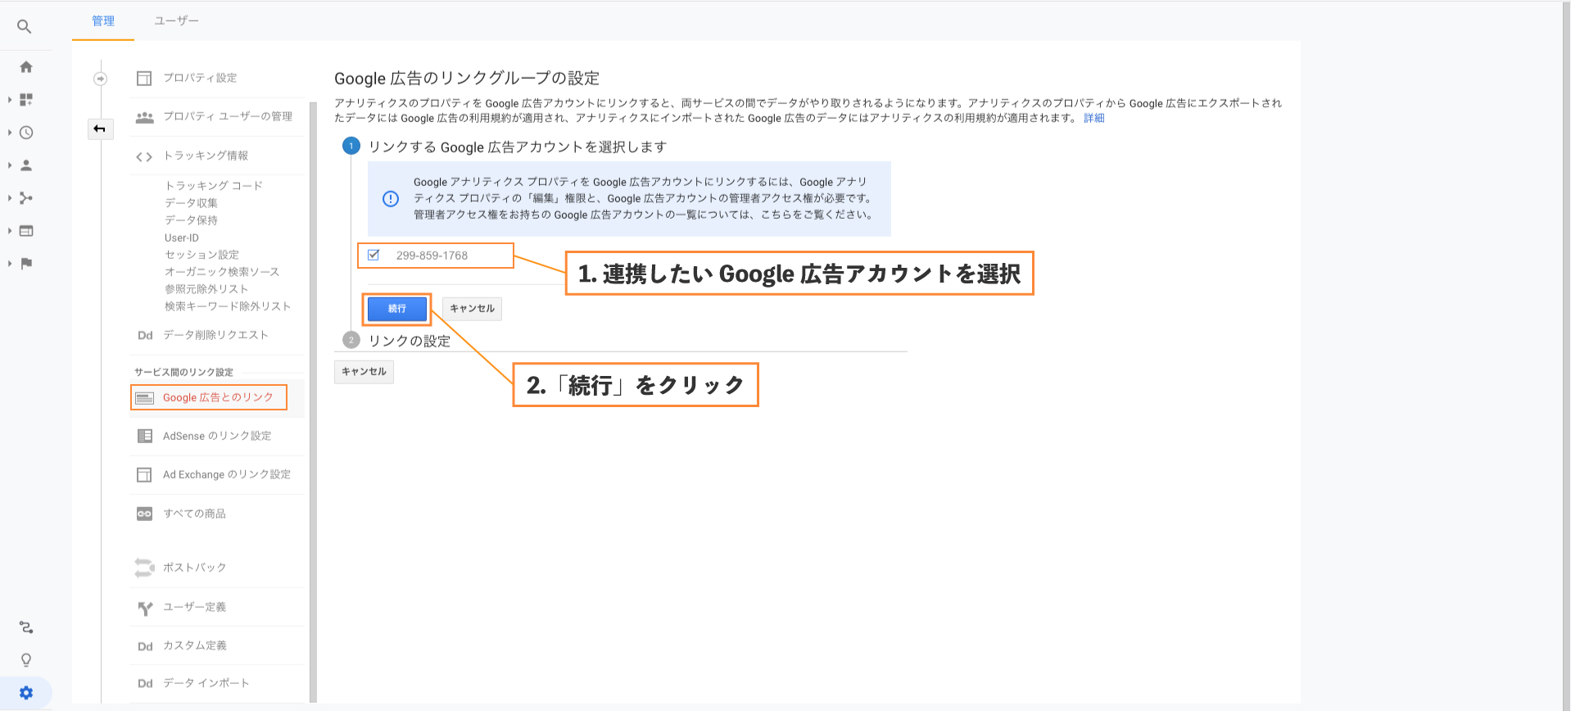This screenshot has width=1571, height=711.
Task: Click step 2 リンクの設定 heading
Action: click(x=409, y=341)
